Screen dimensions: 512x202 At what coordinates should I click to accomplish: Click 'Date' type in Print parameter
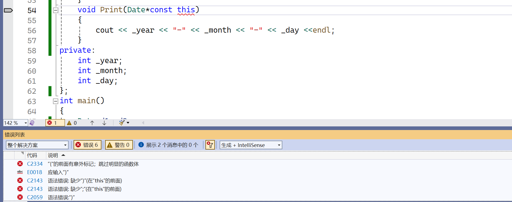coord(136,10)
